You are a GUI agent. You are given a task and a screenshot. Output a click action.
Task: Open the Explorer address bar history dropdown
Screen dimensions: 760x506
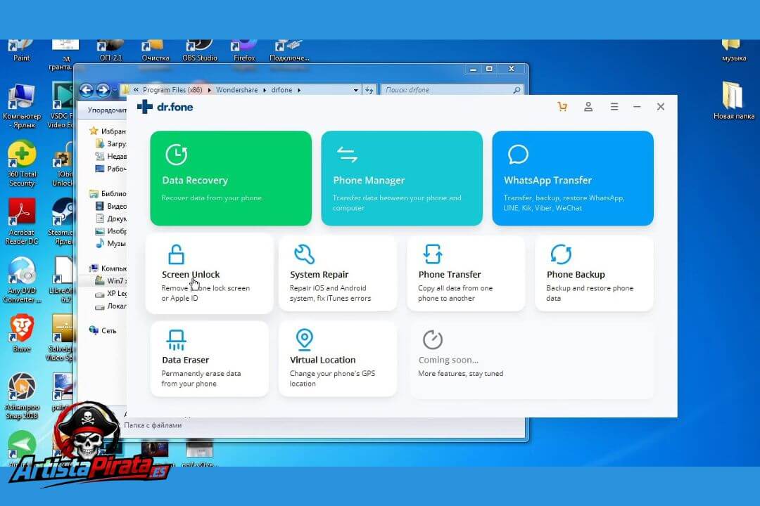tap(356, 90)
